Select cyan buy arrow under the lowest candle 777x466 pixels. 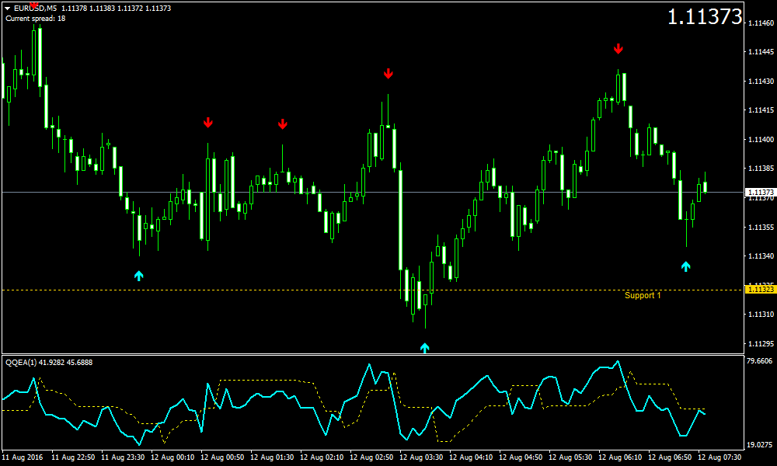pos(424,347)
